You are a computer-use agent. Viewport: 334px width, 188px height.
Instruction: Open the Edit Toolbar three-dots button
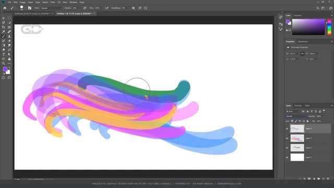[x=9, y=64]
